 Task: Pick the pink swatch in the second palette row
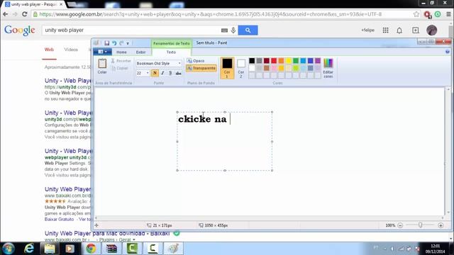tap(274, 68)
